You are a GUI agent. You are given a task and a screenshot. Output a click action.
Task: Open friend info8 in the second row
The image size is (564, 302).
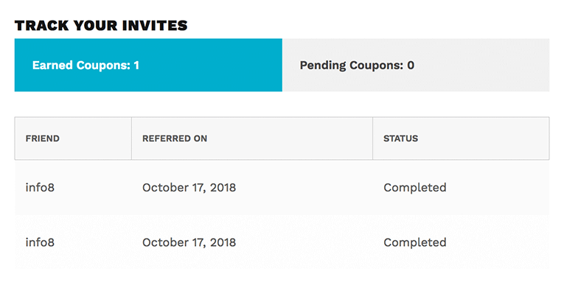40,242
